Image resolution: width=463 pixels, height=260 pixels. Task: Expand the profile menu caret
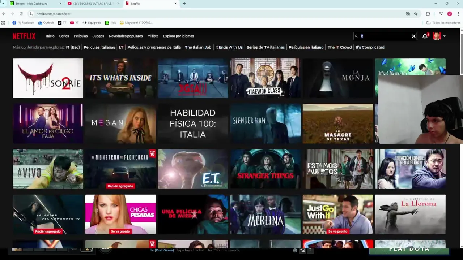coord(444,36)
